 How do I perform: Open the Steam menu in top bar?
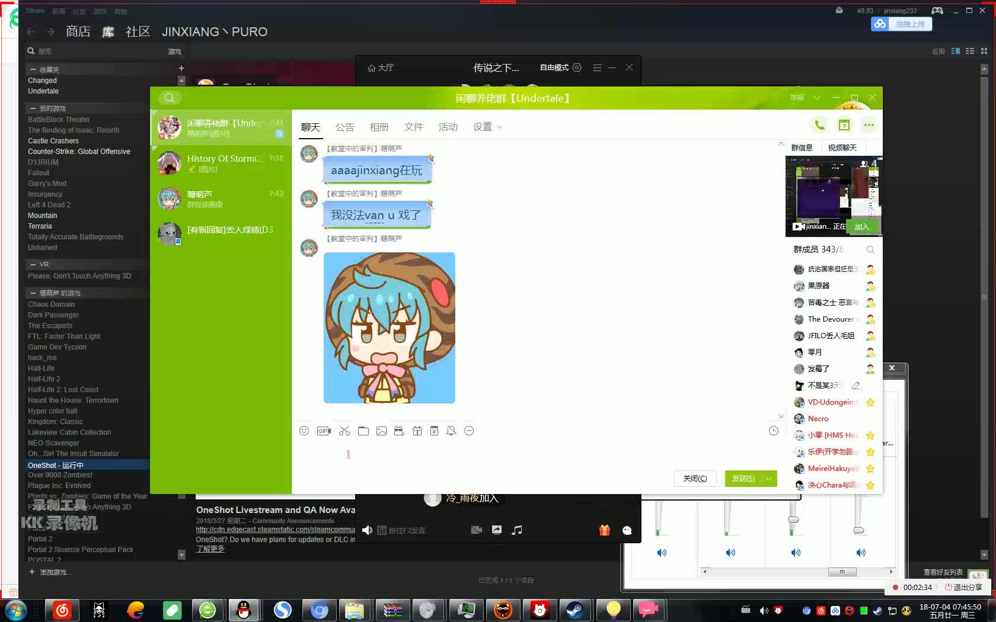(35, 11)
